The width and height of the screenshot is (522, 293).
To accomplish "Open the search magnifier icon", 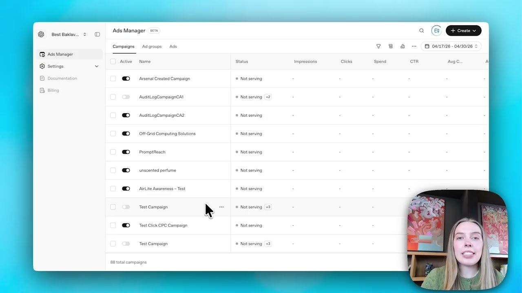I will 422,31.
